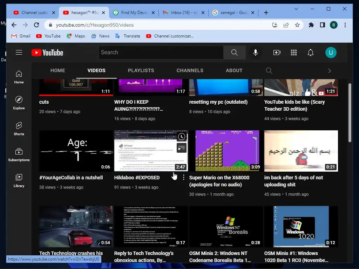Open the Create video camera icon
359x269 pixels.
[x=277, y=53]
